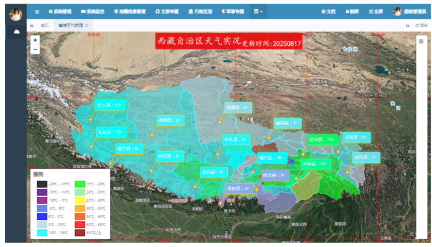Click the 左贡县 orange map marker dot
The width and height of the screenshot is (432, 247).
[x=348, y=172]
